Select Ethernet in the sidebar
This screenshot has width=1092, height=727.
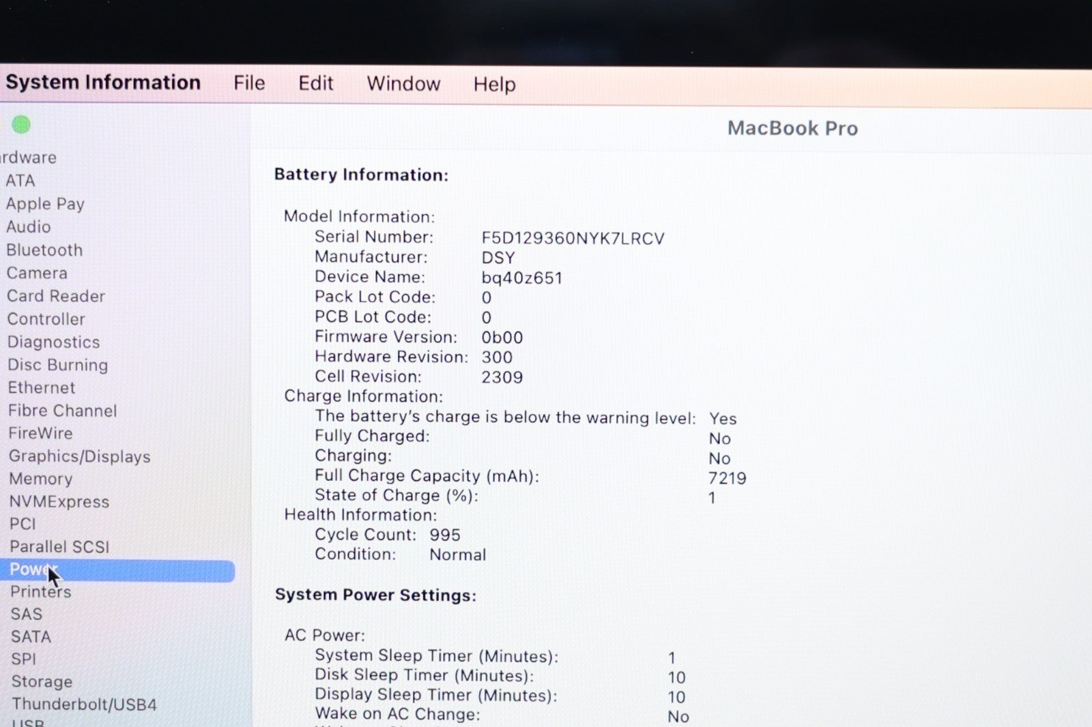coord(42,387)
